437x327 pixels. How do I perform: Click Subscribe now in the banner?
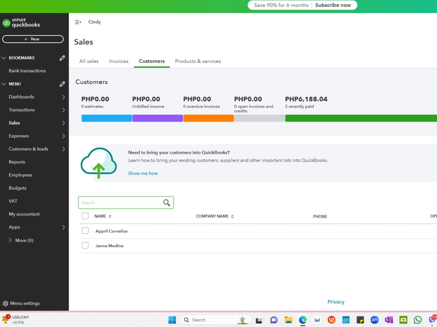coord(333,5)
